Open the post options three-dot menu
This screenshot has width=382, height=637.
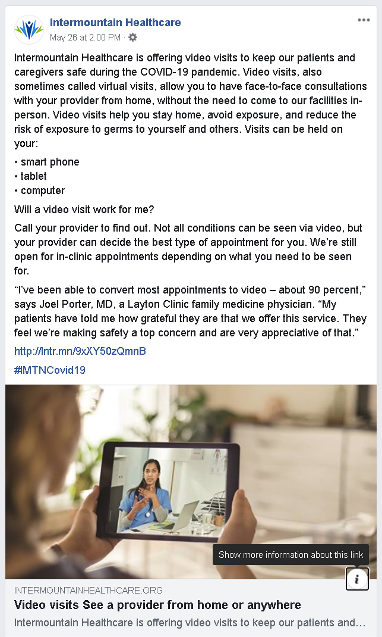click(x=364, y=20)
